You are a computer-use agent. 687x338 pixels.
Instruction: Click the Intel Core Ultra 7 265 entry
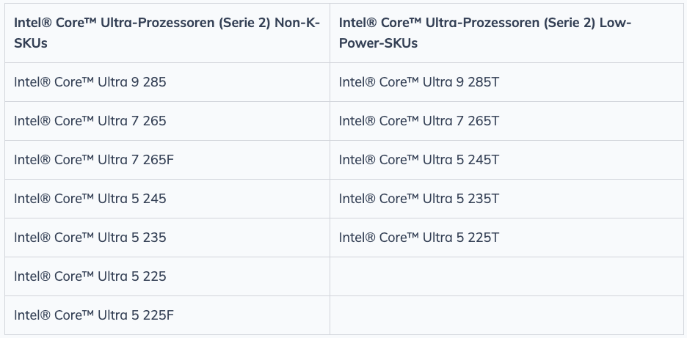90,121
